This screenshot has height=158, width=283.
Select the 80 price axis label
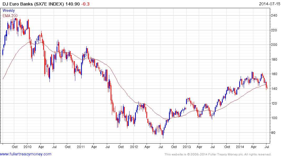click(273, 133)
